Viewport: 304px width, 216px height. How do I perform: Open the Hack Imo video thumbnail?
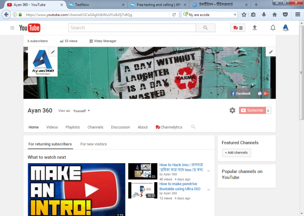click(x=143, y=171)
